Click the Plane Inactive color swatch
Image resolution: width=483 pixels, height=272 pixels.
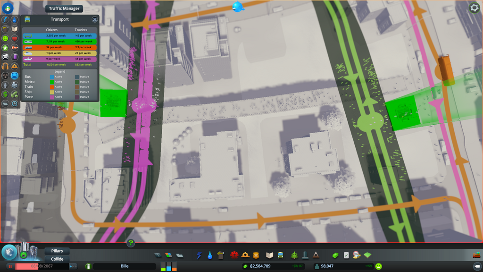pyautogui.click(x=77, y=97)
